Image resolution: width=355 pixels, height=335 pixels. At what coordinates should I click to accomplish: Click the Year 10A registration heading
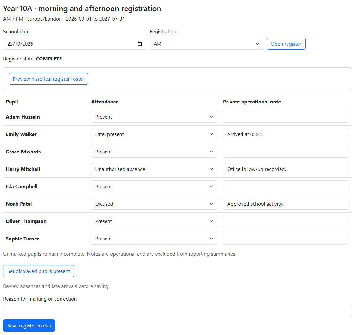coord(82,8)
